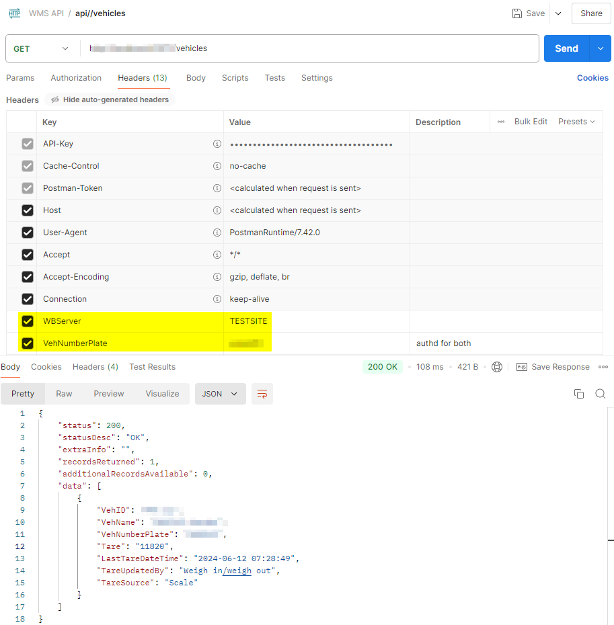Open the Params tab
Screen dimensions: 614x625
pos(20,78)
